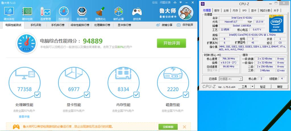Click the 3 MBytes level 3 cache value
Viewport: 291px width, 131px height.
click(x=265, y=70)
